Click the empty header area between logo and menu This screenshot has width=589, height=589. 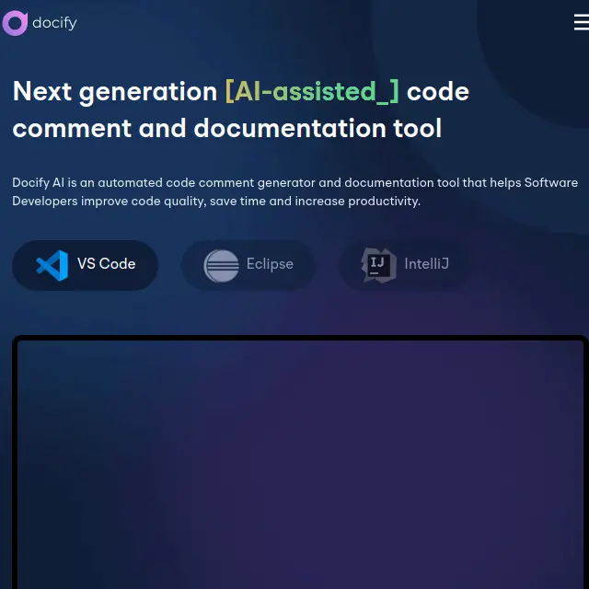[322, 23]
